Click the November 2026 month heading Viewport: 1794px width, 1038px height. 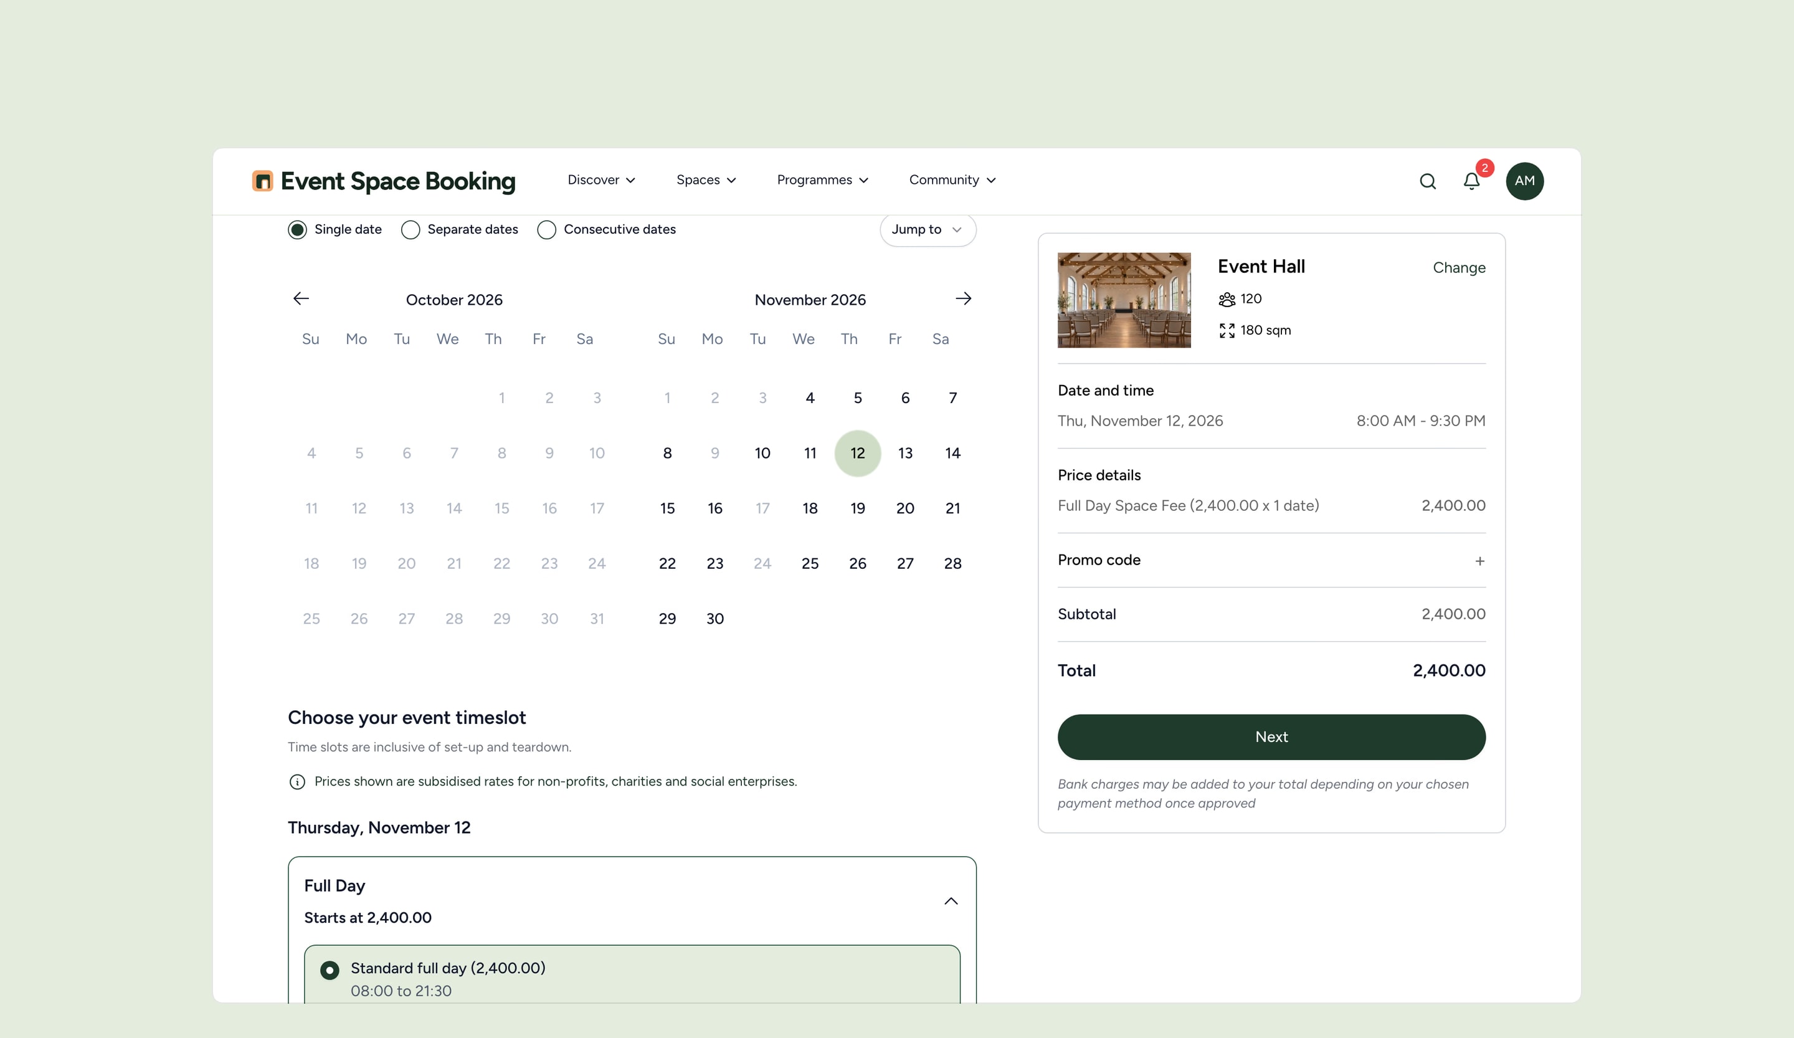[809, 300]
